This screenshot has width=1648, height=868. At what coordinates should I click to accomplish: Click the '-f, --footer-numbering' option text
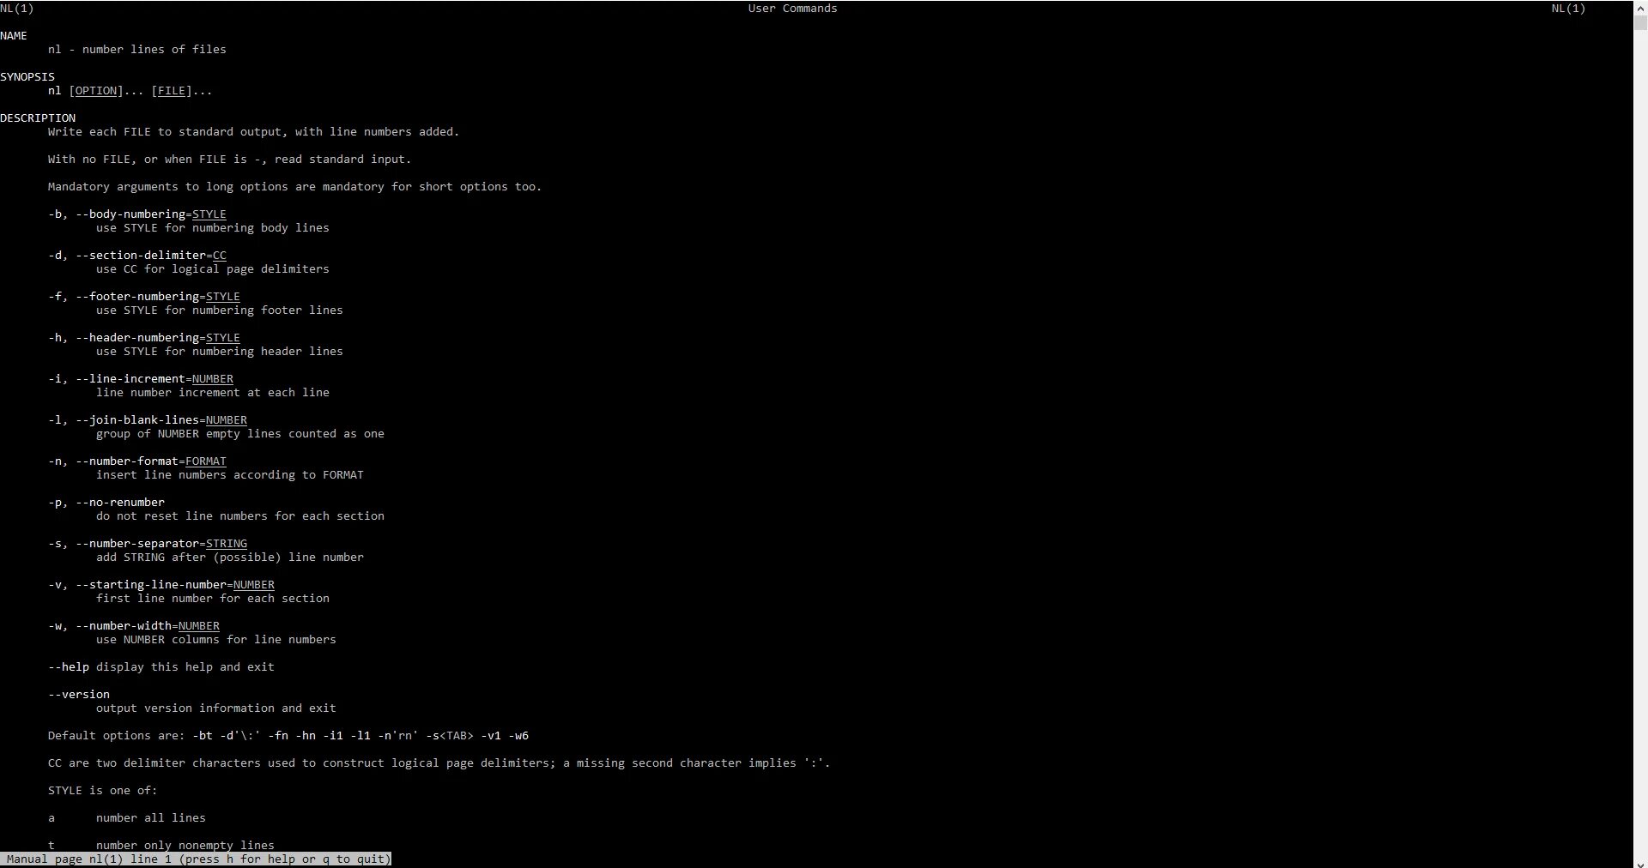click(124, 296)
